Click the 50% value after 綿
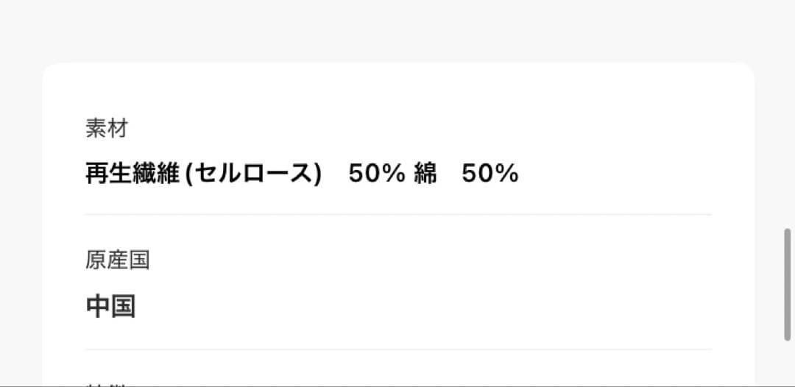The image size is (795, 387). pos(490,174)
